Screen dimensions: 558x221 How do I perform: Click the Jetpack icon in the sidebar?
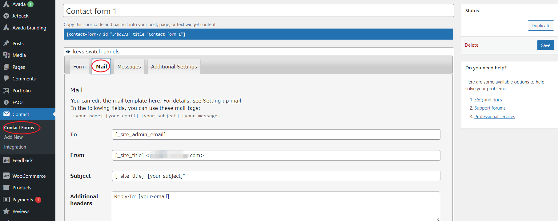tap(6, 16)
